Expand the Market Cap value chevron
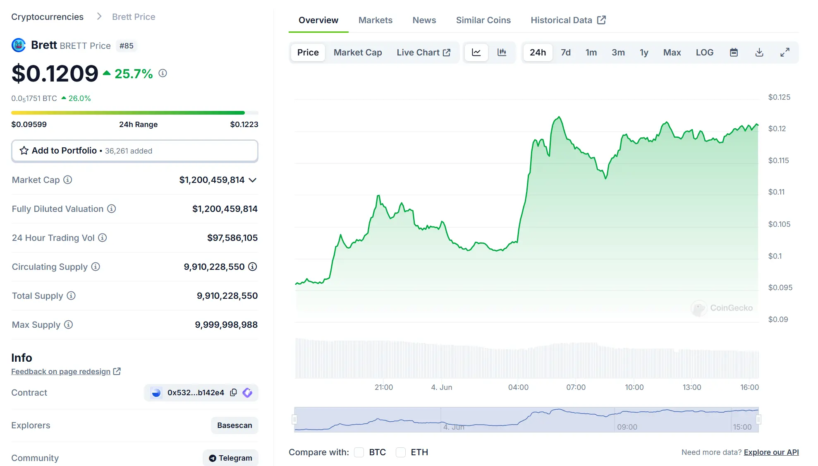Viewport: 818px width, 466px height. click(x=253, y=180)
